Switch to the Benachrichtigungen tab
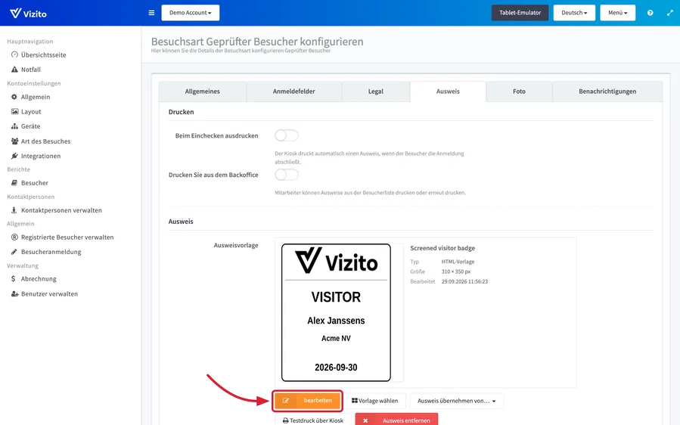This screenshot has height=425, width=680. (x=607, y=92)
